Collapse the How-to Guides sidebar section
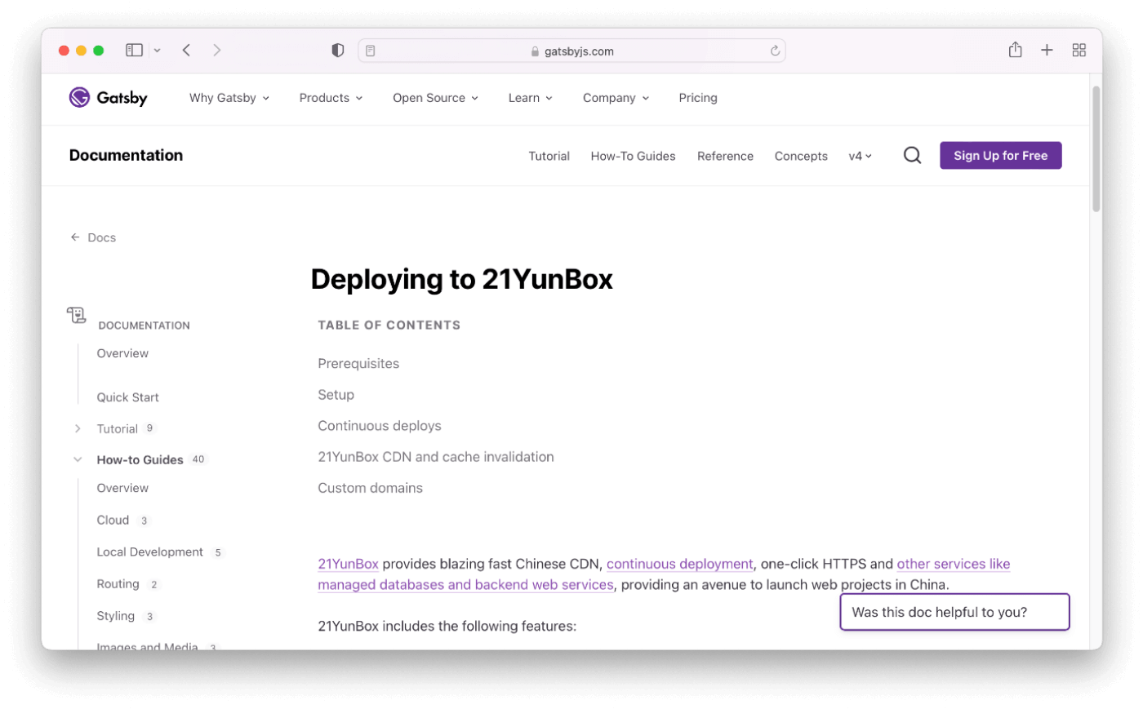This screenshot has width=1143, height=709. click(78, 459)
